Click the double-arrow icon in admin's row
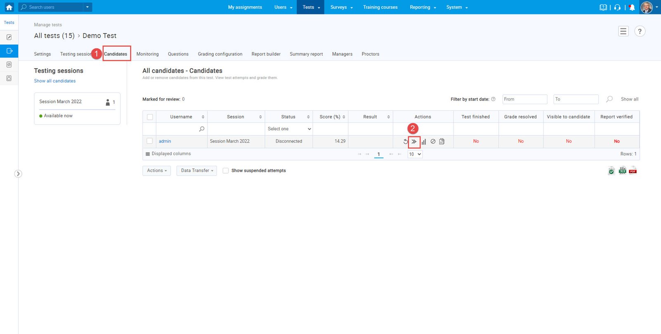The height and width of the screenshot is (334, 661). 414,141
